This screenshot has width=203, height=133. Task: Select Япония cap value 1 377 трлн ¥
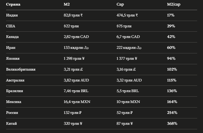click(127, 58)
